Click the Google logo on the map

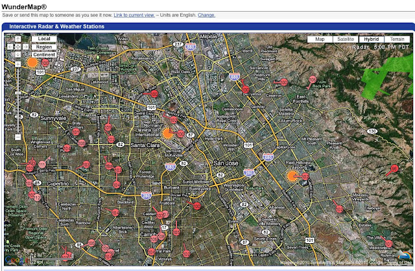tap(16, 260)
